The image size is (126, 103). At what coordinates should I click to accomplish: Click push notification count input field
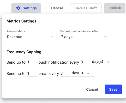point(32,62)
